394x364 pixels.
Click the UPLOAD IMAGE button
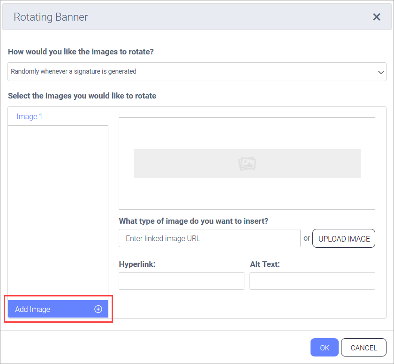click(344, 238)
